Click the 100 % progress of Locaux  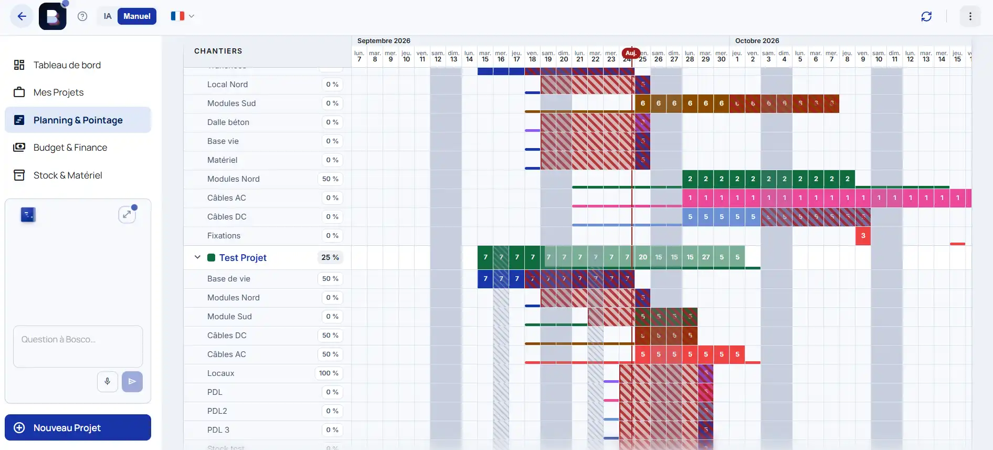pyautogui.click(x=329, y=373)
